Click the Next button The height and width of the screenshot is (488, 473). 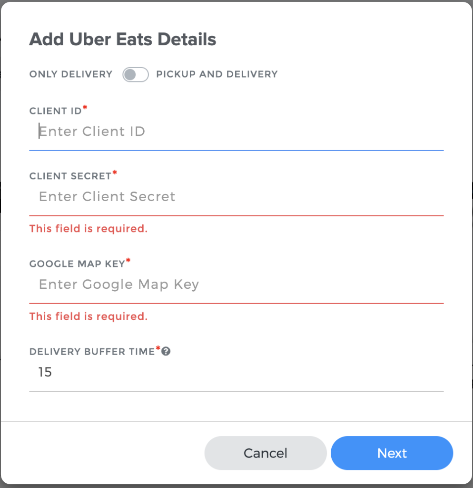(392, 453)
